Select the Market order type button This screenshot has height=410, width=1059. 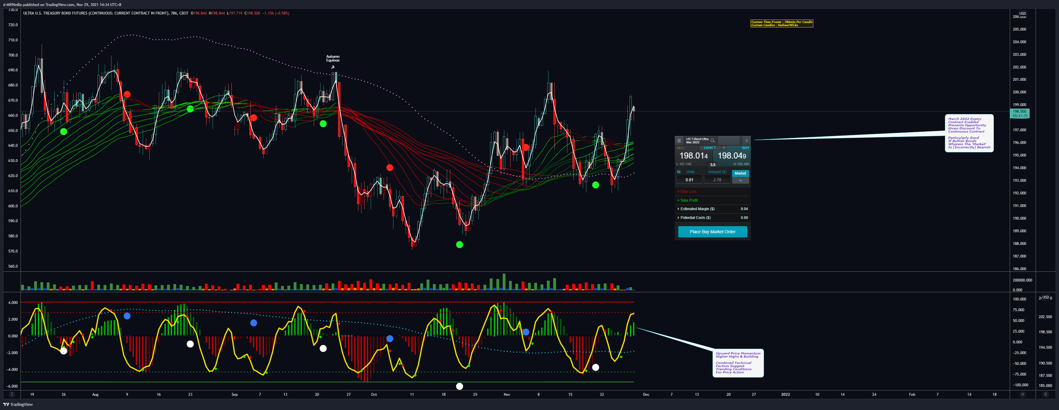point(740,173)
